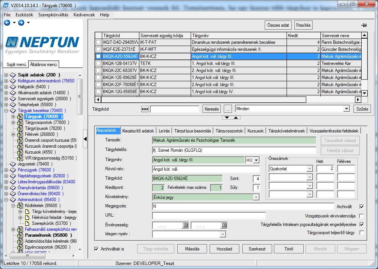Click the VIR tárgyazonosság node icon

click(20, 158)
